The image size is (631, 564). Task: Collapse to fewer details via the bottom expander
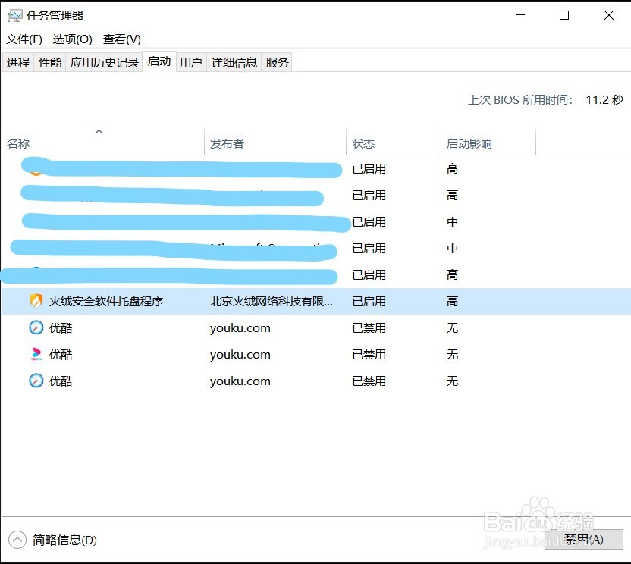[x=17, y=540]
